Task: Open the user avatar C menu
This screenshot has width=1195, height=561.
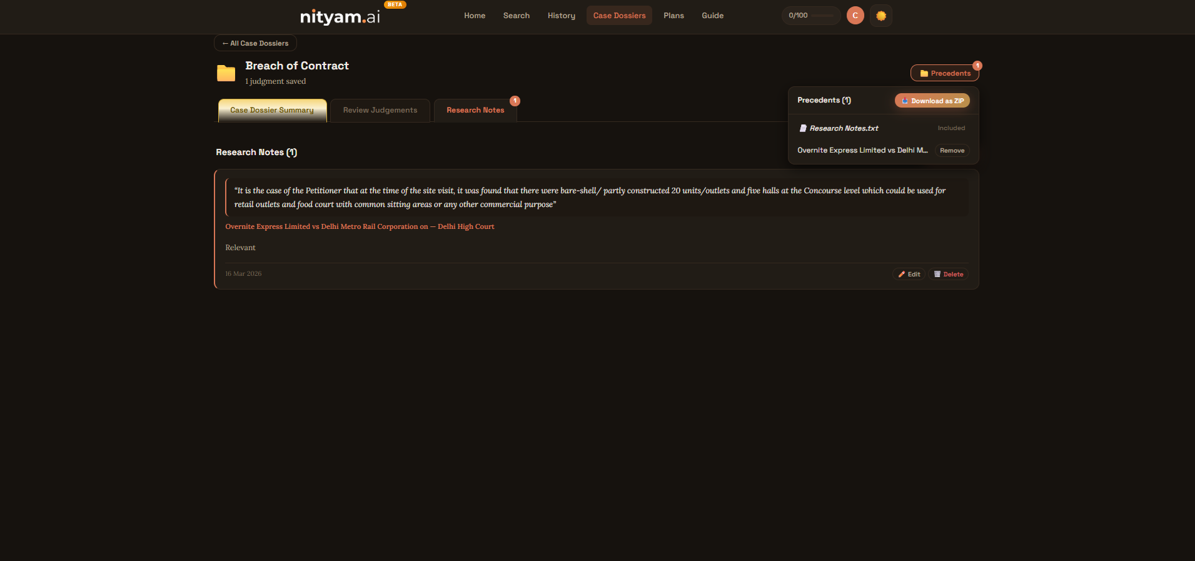Action: tap(855, 16)
